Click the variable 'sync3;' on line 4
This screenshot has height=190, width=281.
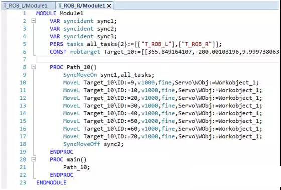tap(107, 37)
